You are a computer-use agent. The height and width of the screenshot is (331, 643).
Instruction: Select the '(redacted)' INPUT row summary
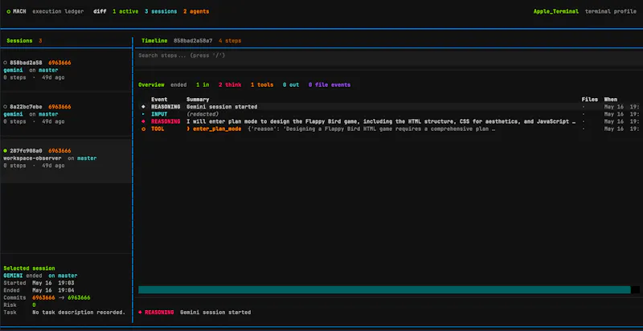(x=203, y=114)
